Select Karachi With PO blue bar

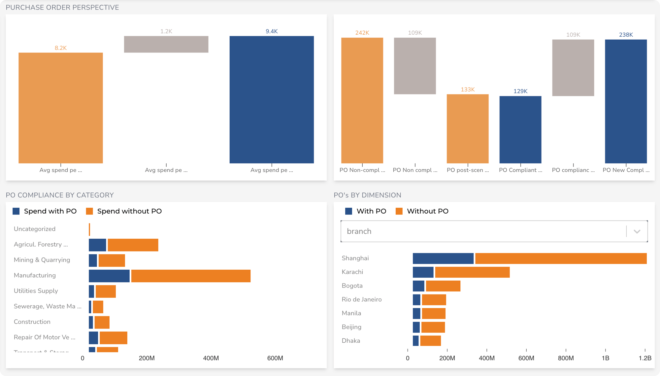point(423,272)
